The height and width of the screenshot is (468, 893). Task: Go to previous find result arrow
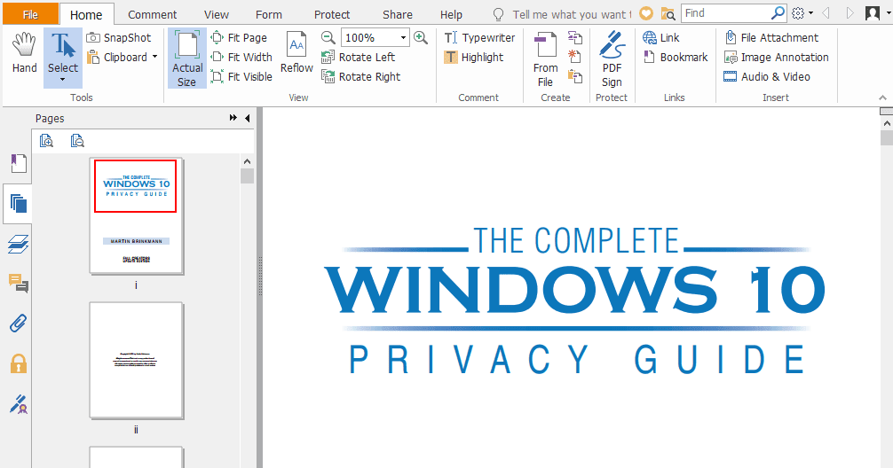(826, 13)
